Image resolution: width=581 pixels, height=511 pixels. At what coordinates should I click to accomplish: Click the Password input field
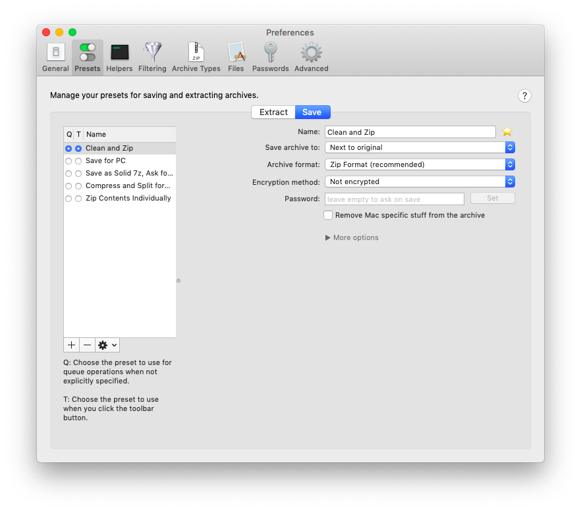[x=394, y=199]
